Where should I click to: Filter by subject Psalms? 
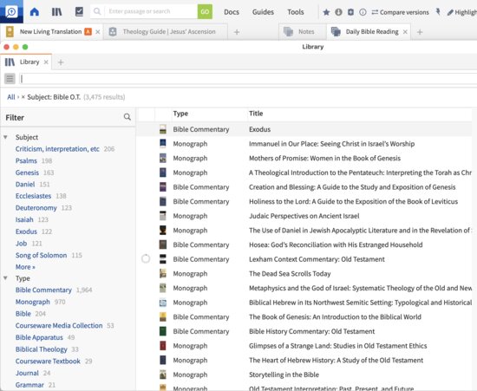(x=26, y=160)
